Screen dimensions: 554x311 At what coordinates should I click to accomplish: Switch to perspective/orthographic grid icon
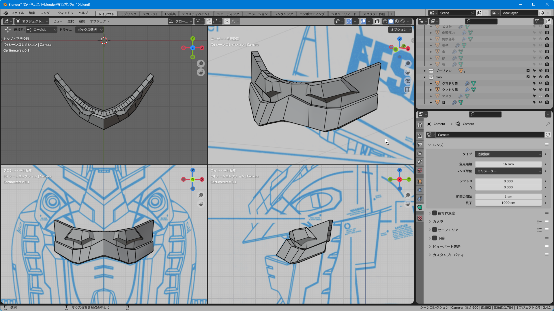407,90
